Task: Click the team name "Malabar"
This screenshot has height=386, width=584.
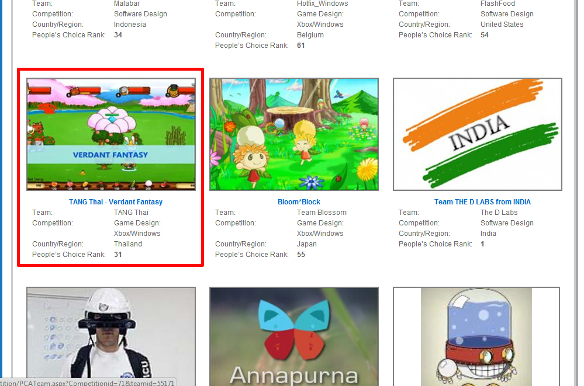Action: coord(127,4)
